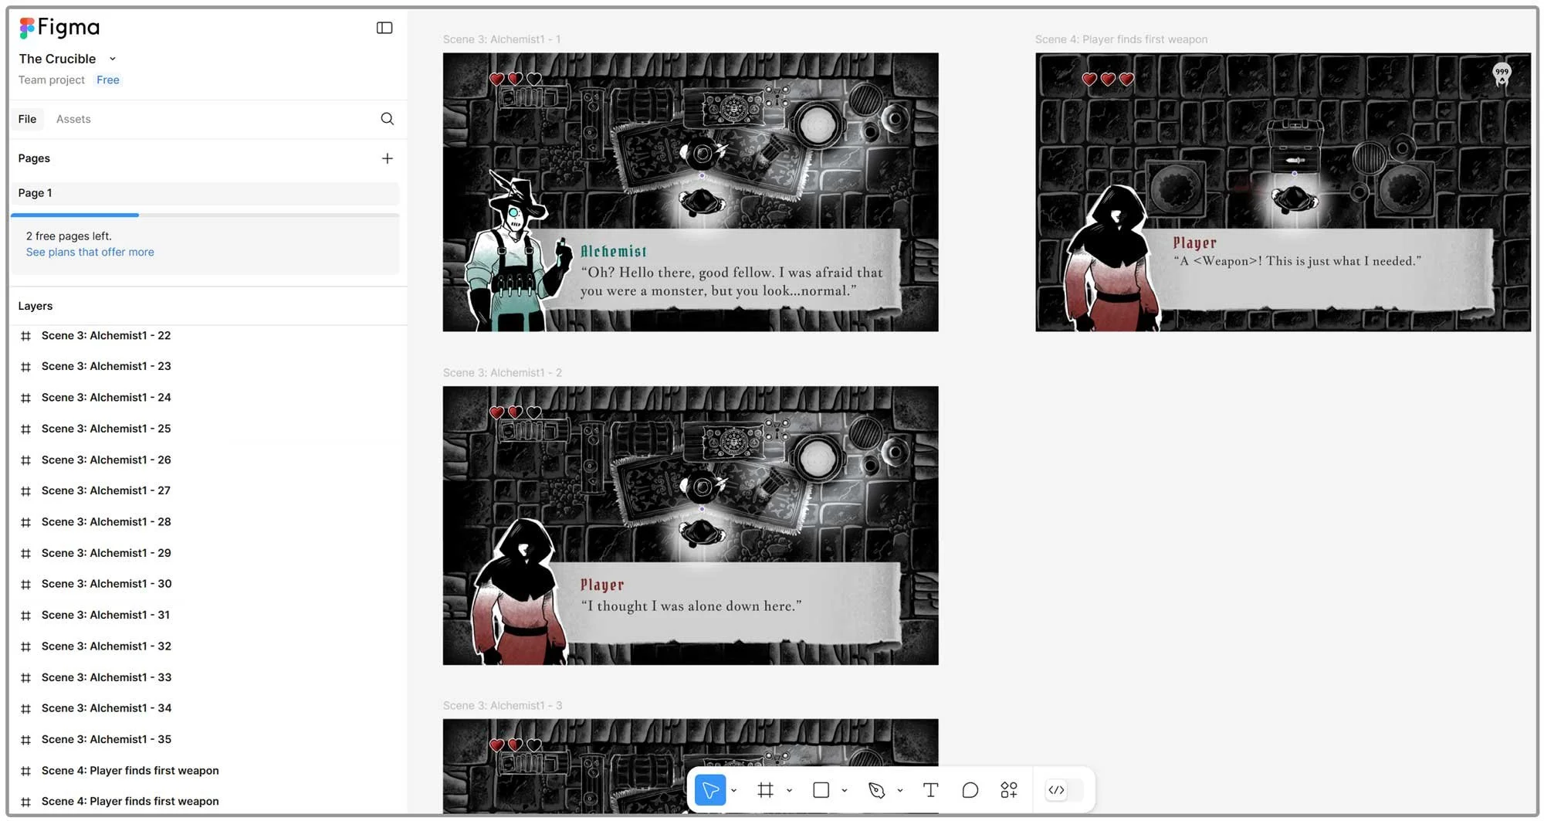Click the Alchemist name text in frame 1

click(614, 251)
